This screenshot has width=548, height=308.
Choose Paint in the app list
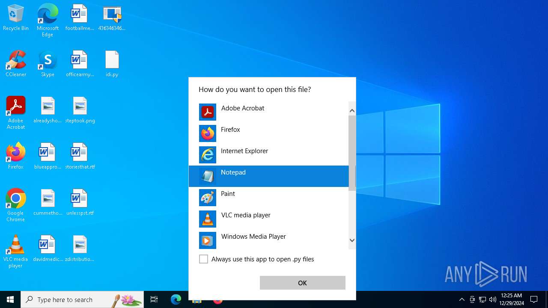tap(269, 198)
